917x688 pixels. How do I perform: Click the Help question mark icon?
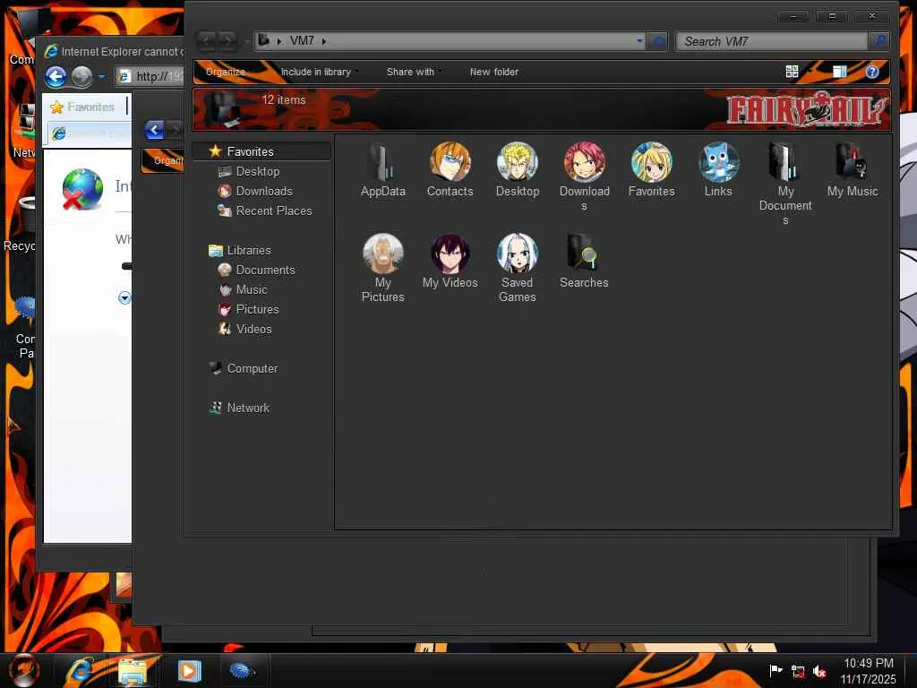pyautogui.click(x=872, y=72)
